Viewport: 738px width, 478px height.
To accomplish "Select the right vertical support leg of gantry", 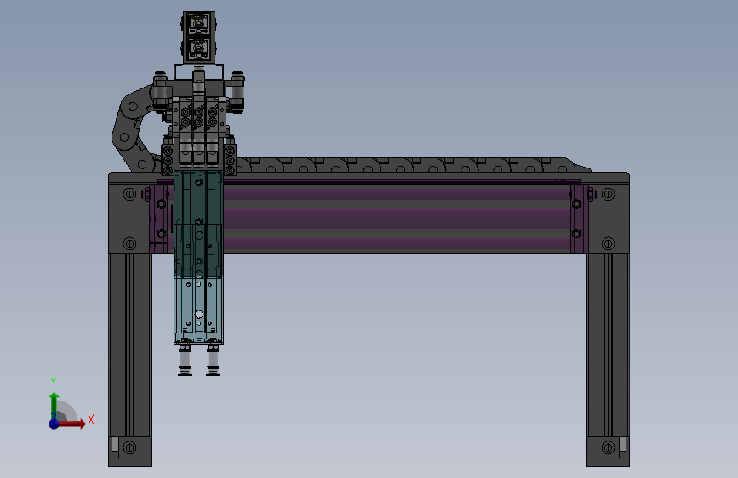I will click(608, 346).
